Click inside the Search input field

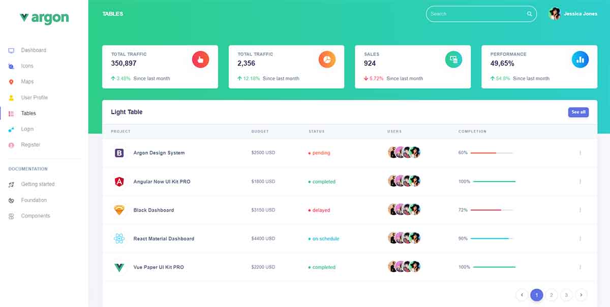pos(473,14)
